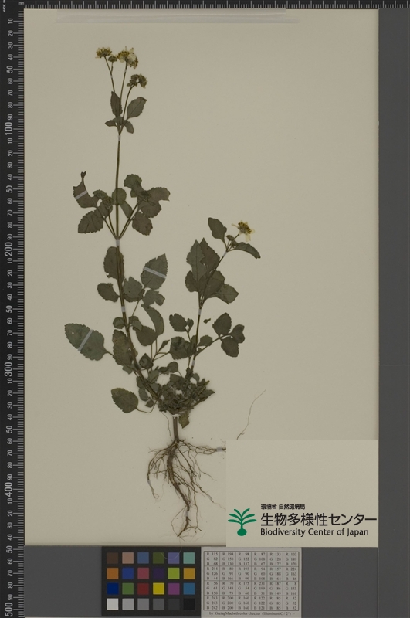Click the black grayscale patch

(189, 604)
